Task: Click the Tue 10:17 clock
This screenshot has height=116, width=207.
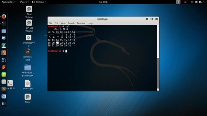Action: click(103, 2)
